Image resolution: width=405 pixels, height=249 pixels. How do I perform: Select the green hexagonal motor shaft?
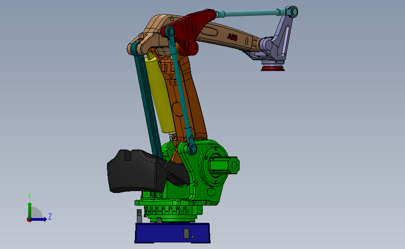pos(224,165)
